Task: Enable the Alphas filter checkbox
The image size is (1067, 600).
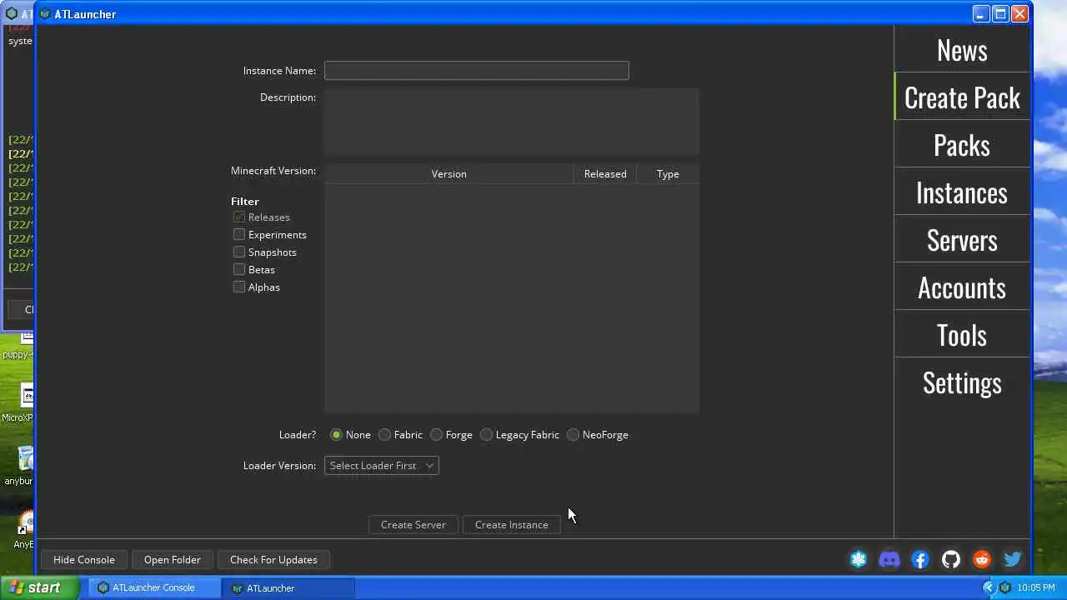Action: (239, 287)
